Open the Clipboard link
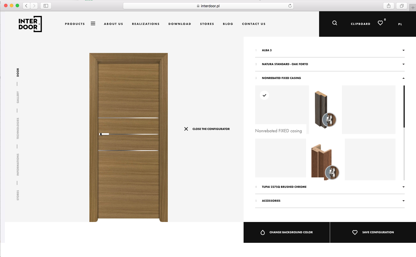Image resolution: width=416 pixels, height=257 pixels. (360, 24)
